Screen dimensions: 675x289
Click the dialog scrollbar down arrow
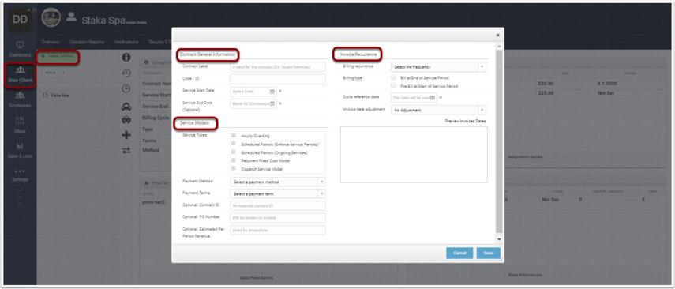pos(499,239)
